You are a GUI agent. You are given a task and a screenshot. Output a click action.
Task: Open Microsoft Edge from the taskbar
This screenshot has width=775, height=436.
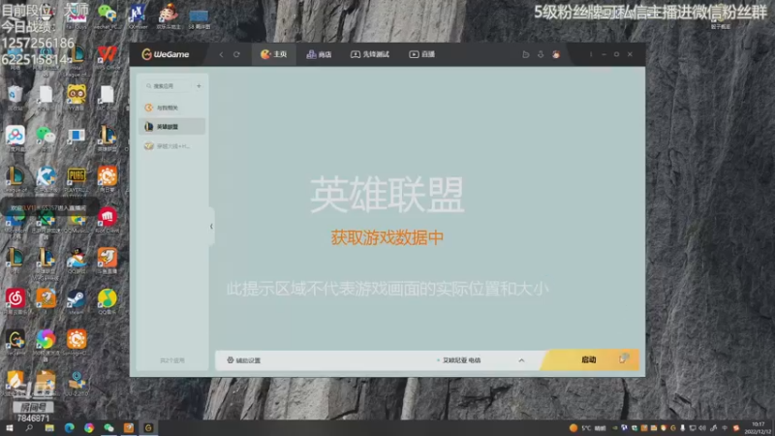(69, 428)
